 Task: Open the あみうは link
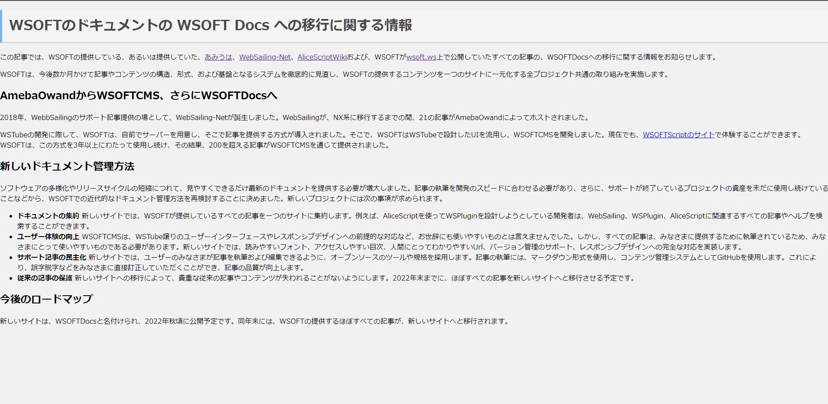[x=218, y=57]
